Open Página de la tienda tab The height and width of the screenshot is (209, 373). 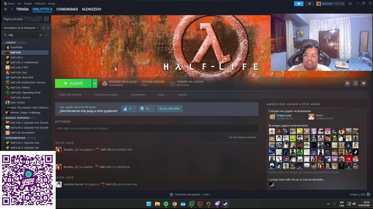point(70,95)
